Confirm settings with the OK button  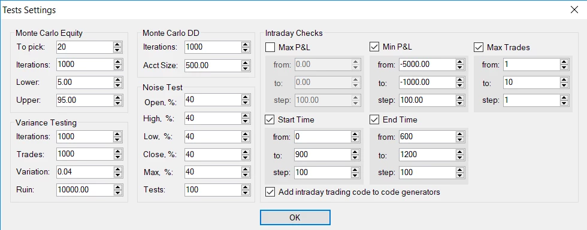coord(295,217)
